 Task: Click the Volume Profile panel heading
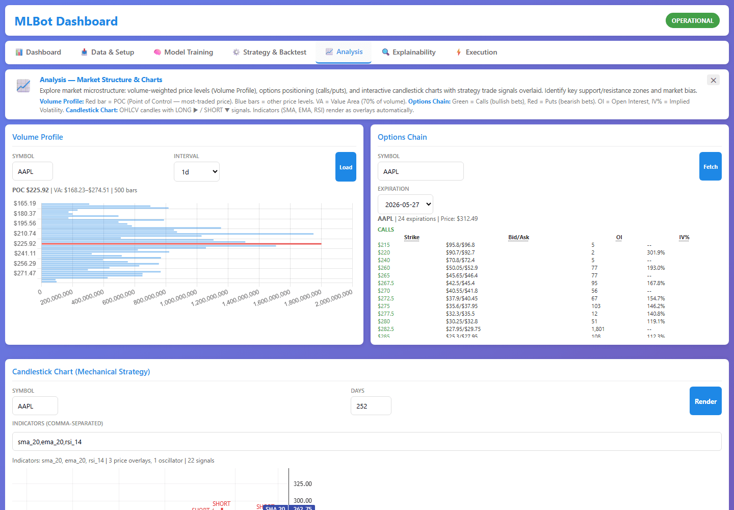pyautogui.click(x=38, y=137)
